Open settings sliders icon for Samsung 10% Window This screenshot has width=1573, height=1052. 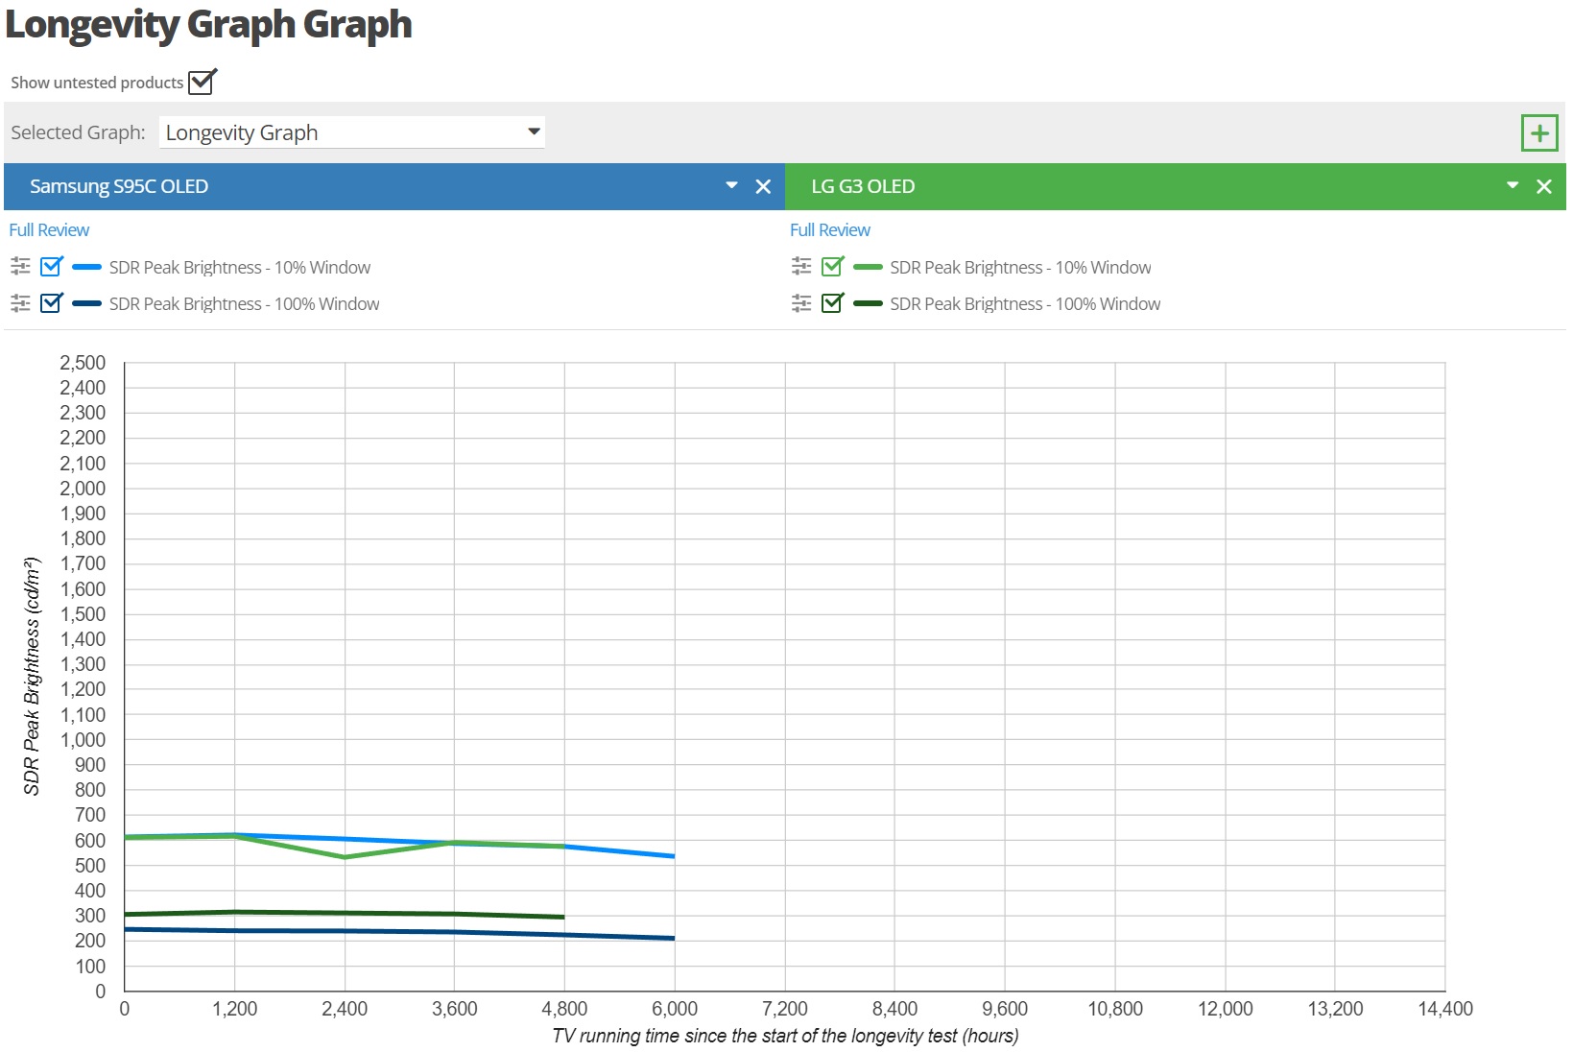[20, 266]
